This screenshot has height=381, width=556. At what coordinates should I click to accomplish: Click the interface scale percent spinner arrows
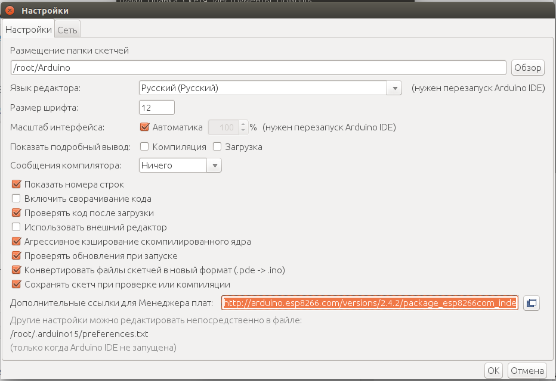point(243,127)
